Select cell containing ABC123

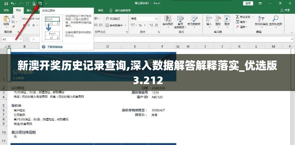(x=157, y=97)
